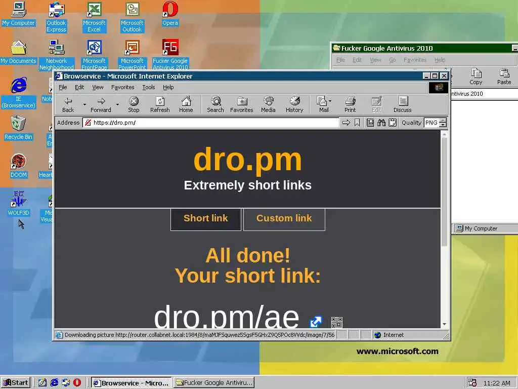Select the WOLF3D desktop shortcut
The width and height of the screenshot is (518, 389).
tap(19, 204)
